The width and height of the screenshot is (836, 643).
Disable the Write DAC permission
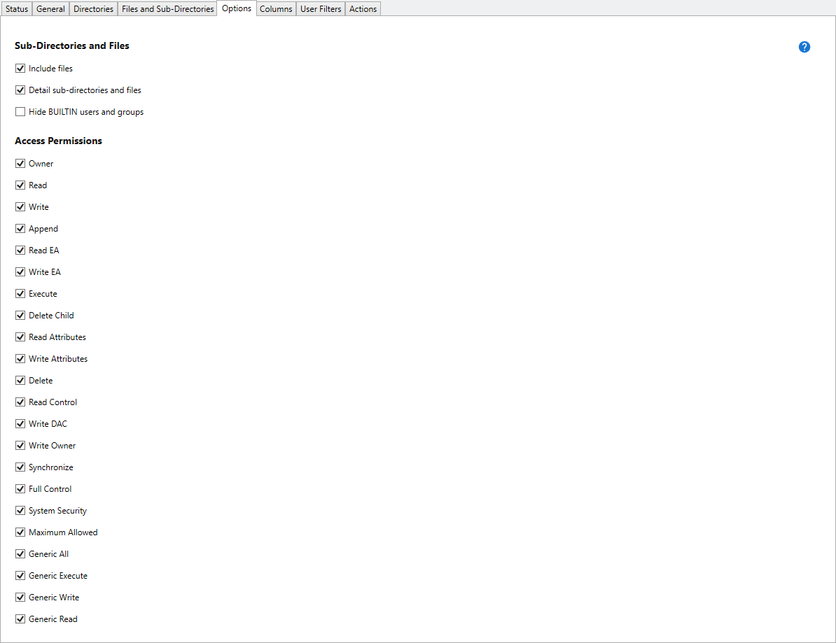coord(20,424)
